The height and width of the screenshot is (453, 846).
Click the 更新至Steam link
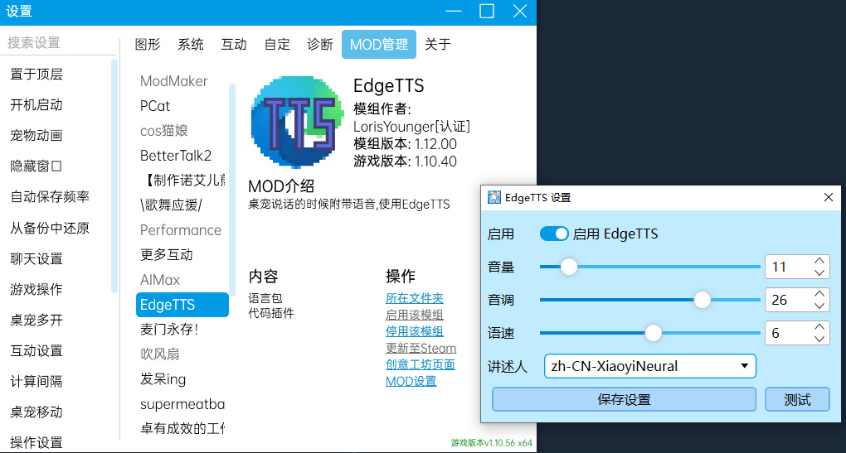[x=421, y=348]
